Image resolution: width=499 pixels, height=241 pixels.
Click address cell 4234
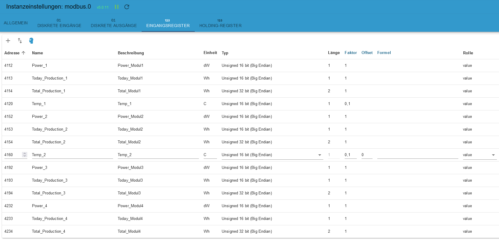pos(9,231)
